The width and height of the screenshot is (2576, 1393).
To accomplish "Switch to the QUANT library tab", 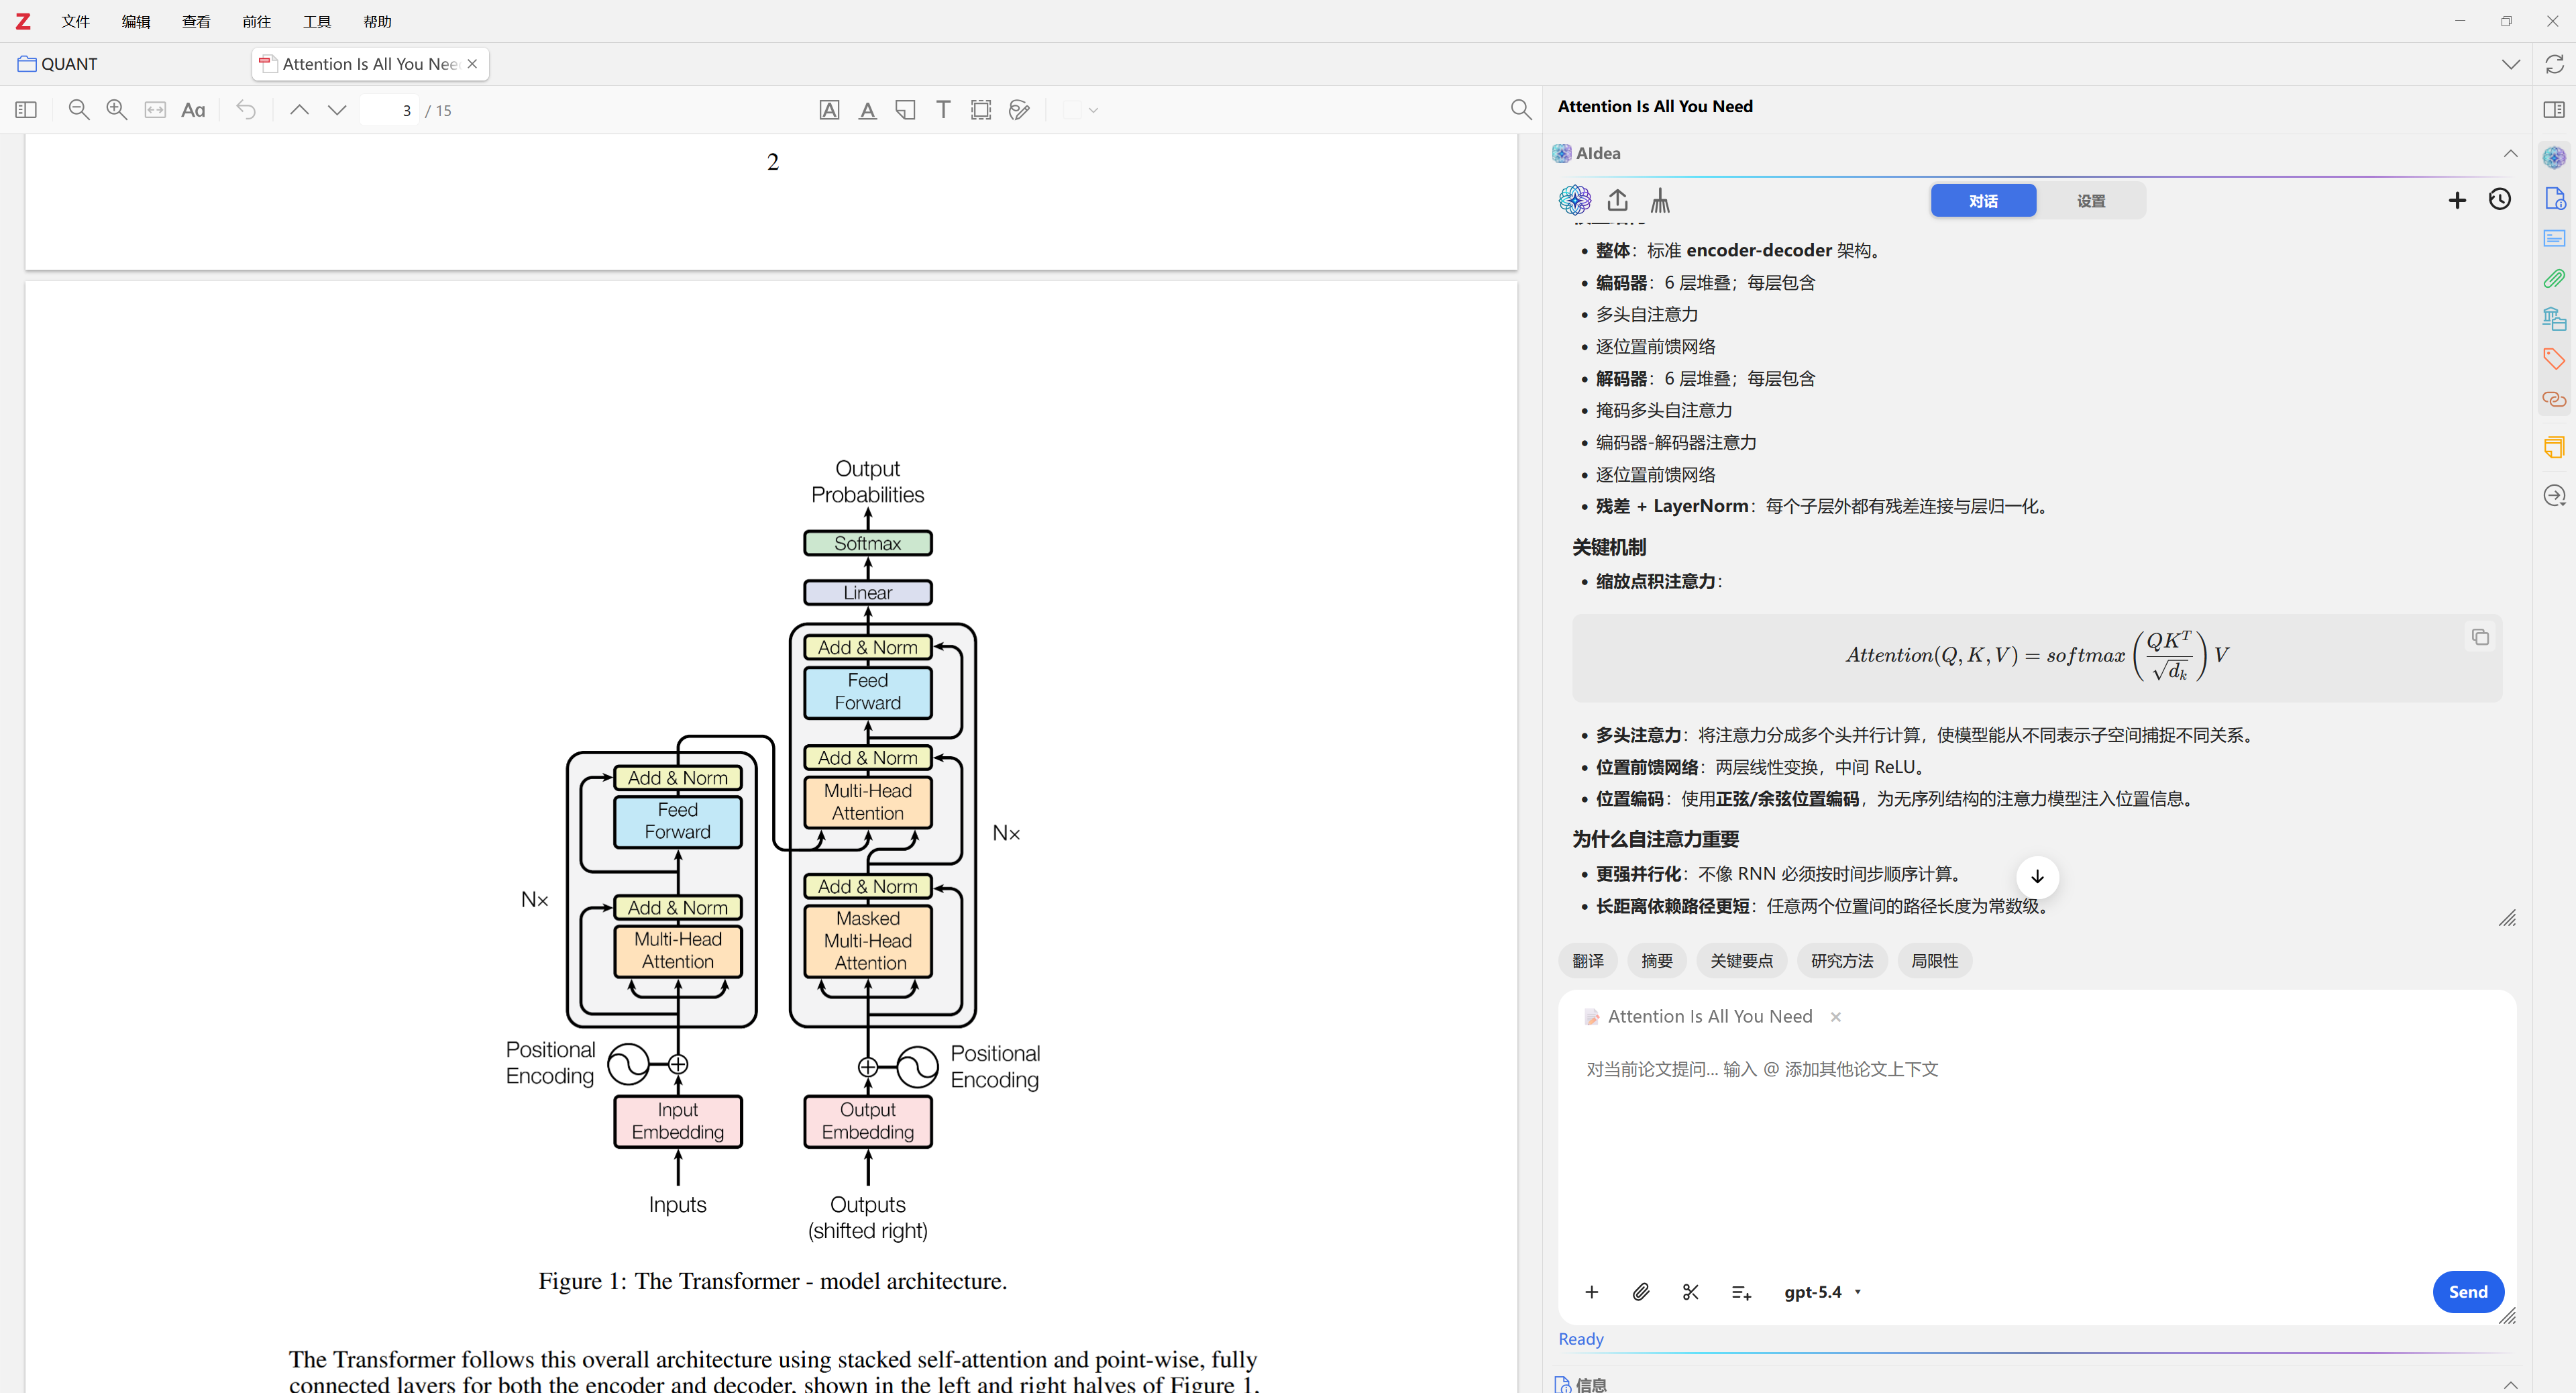I will click(x=58, y=64).
